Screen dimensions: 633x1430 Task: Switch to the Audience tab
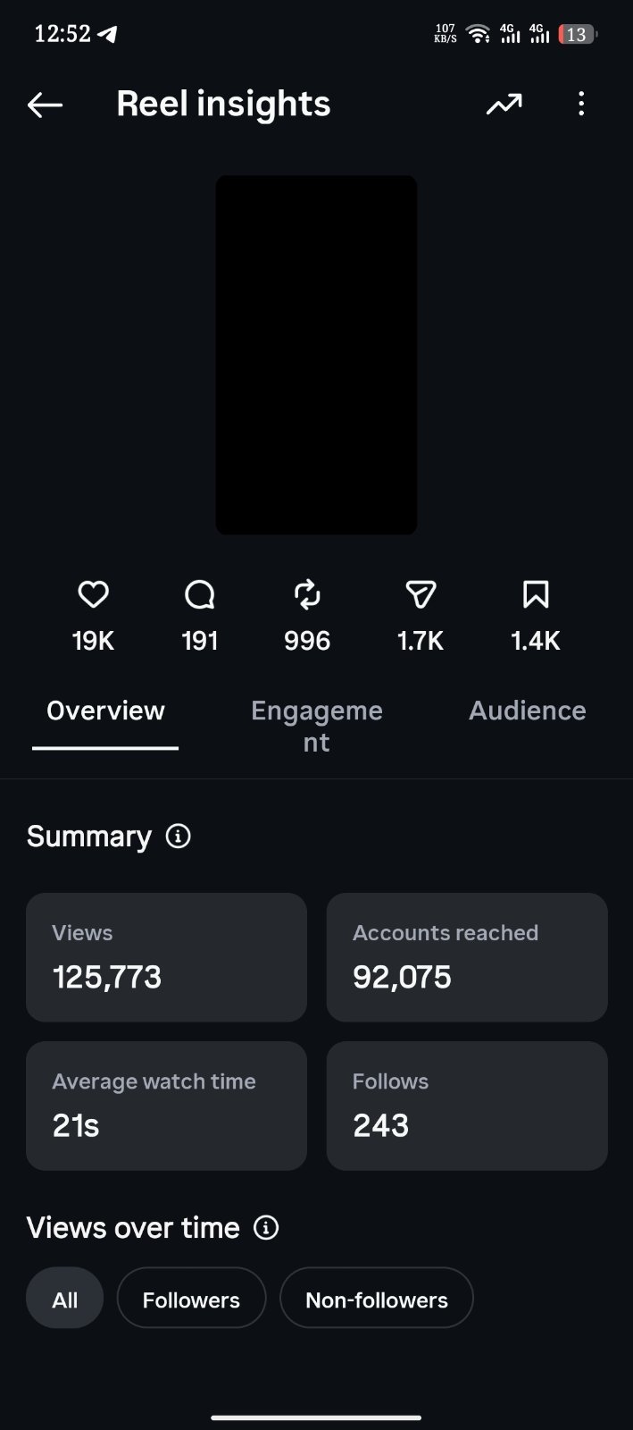click(x=528, y=711)
